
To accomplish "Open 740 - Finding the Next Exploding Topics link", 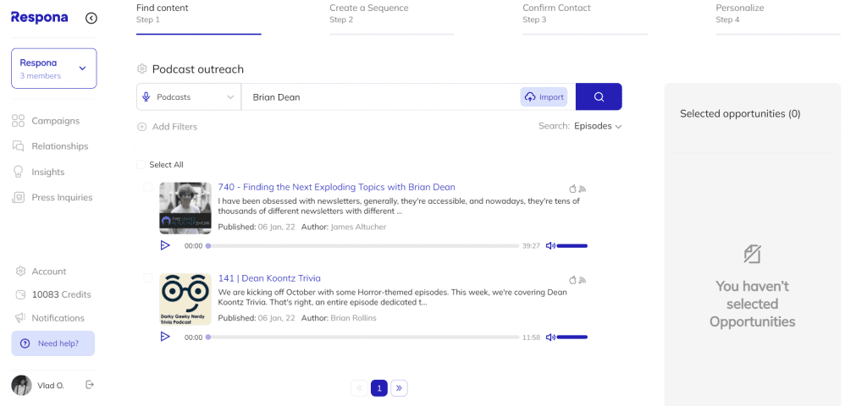I will [x=337, y=187].
